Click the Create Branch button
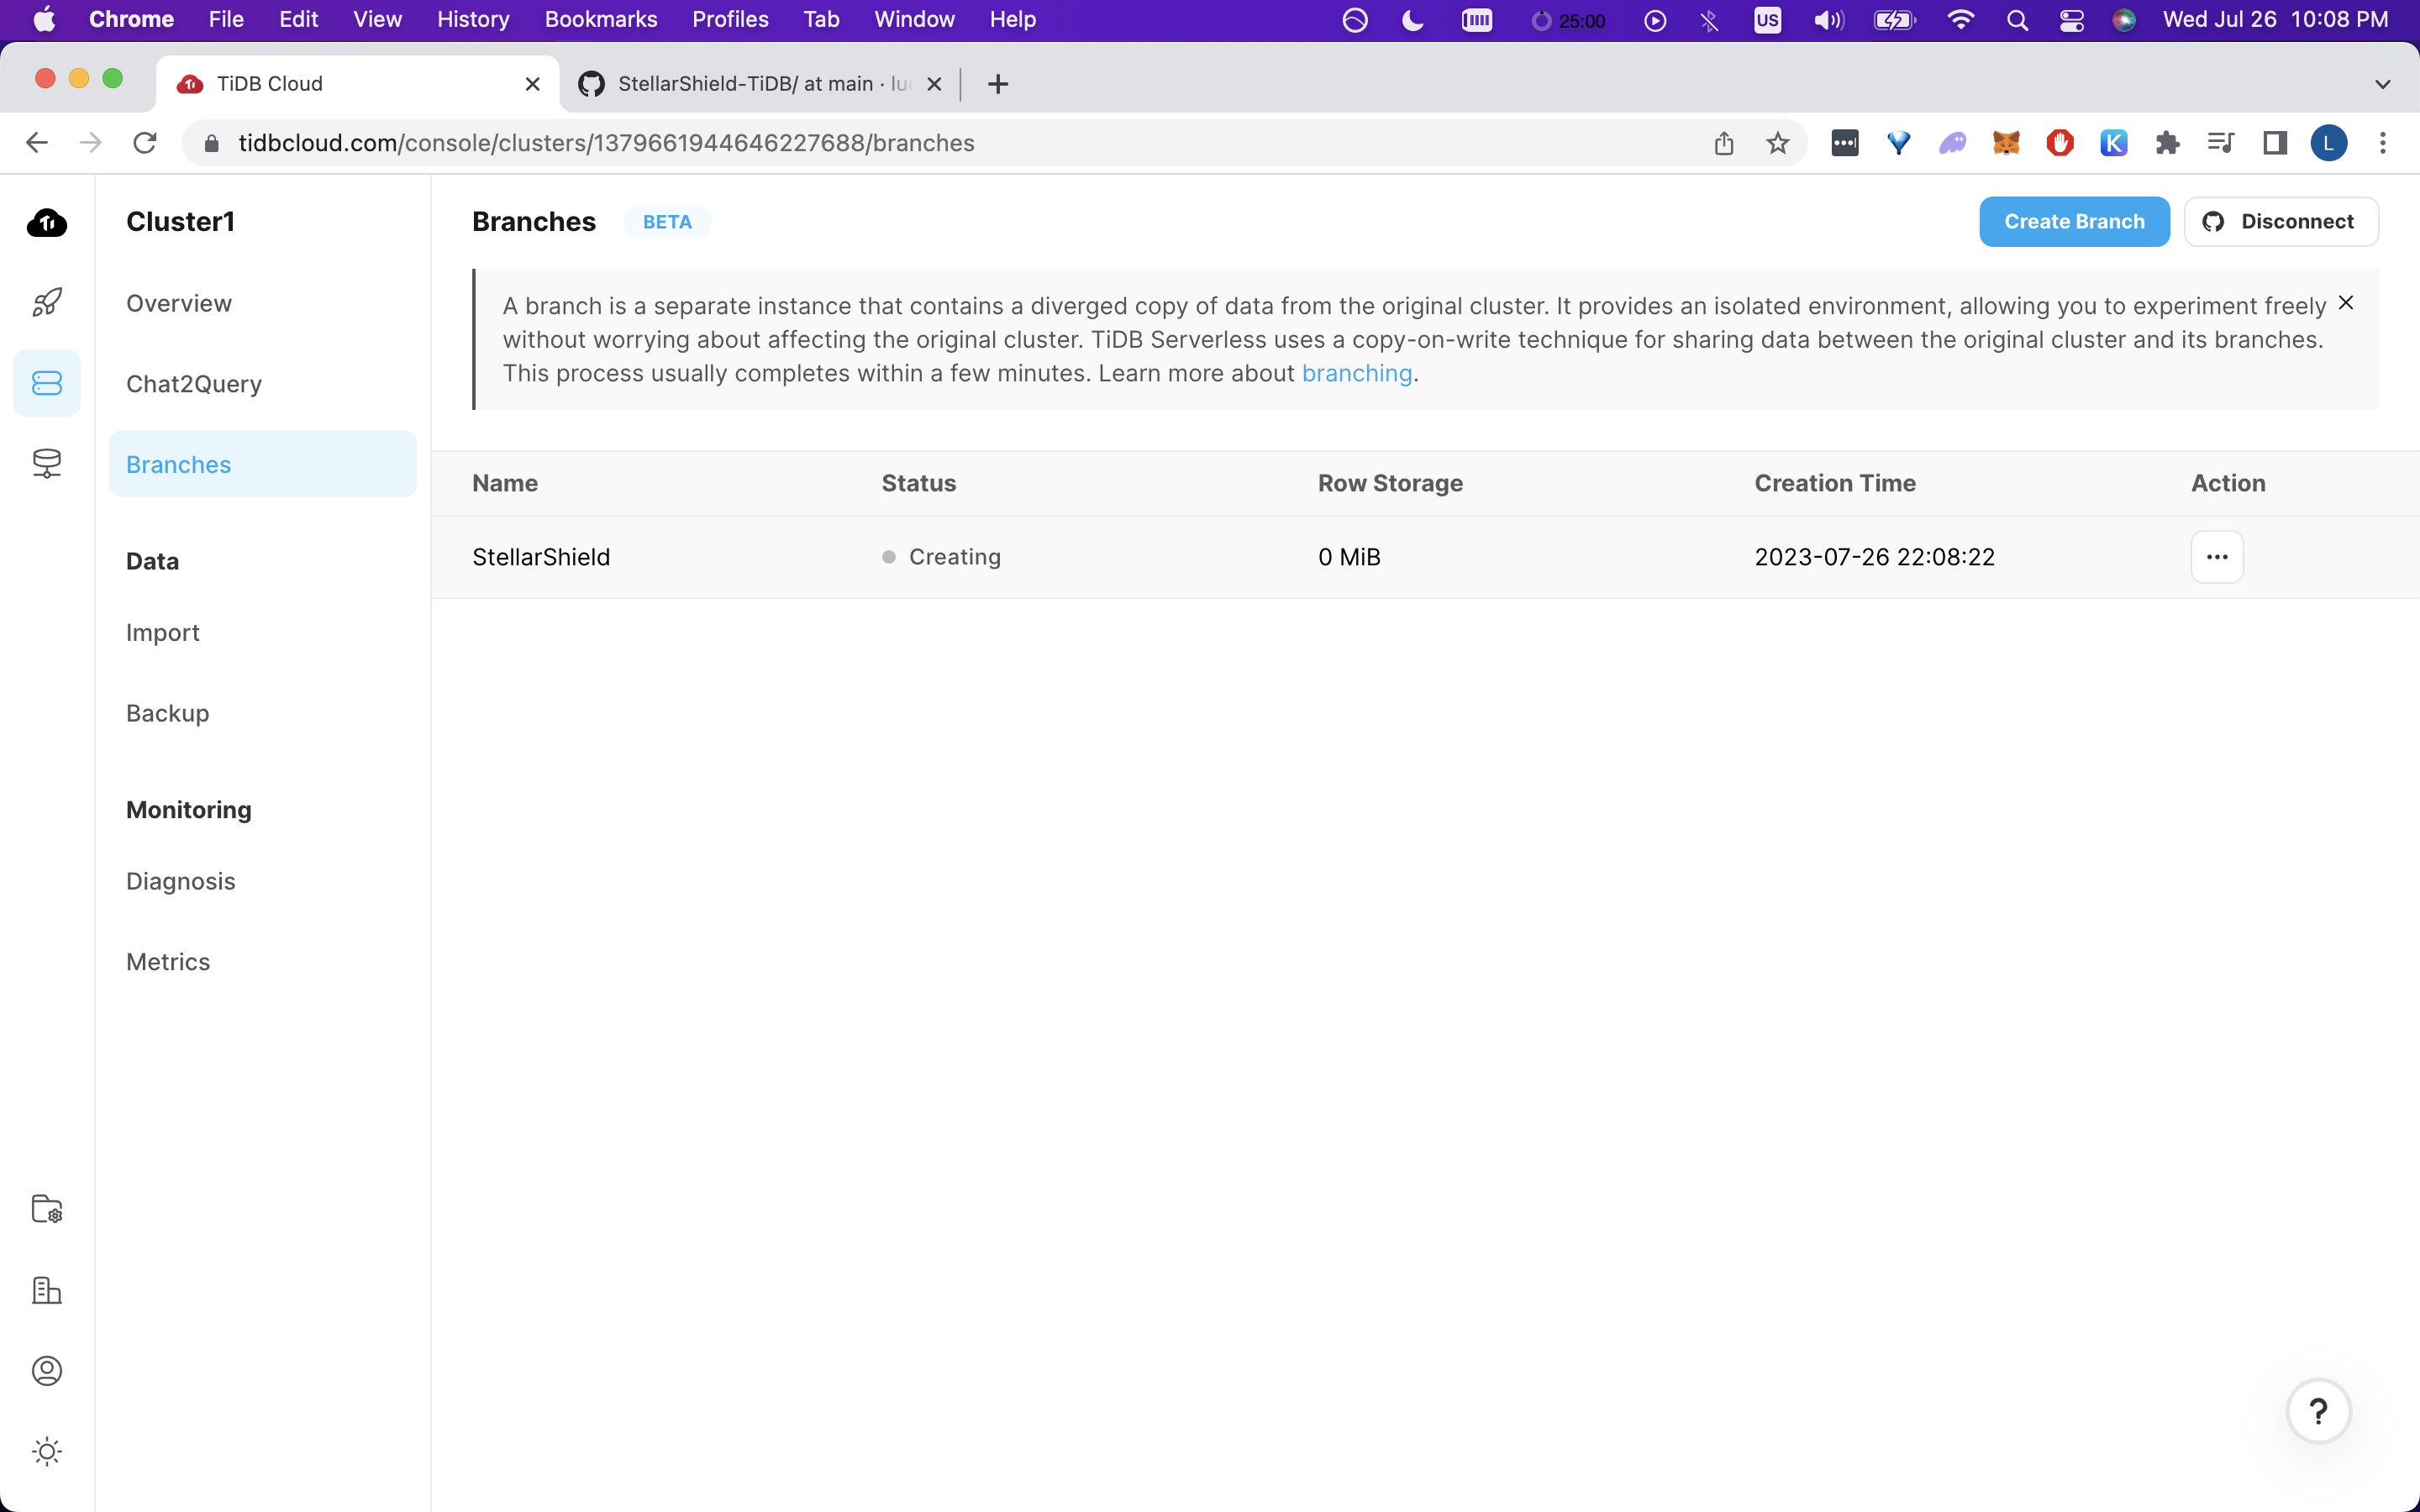 (2073, 222)
